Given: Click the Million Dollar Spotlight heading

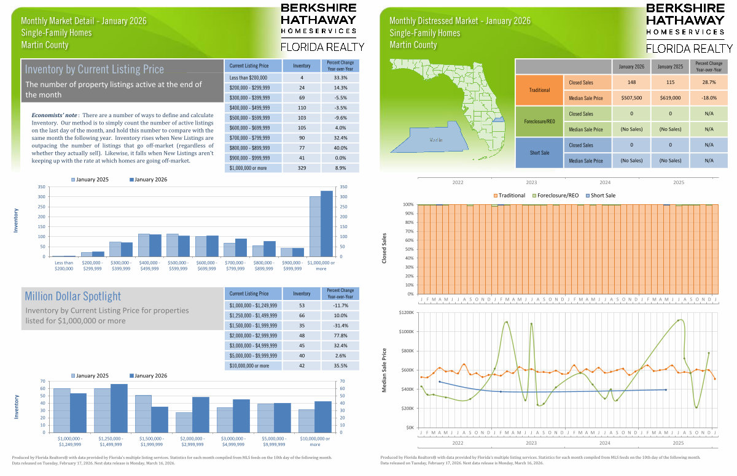Looking at the screenshot, I should pos(73,296).
